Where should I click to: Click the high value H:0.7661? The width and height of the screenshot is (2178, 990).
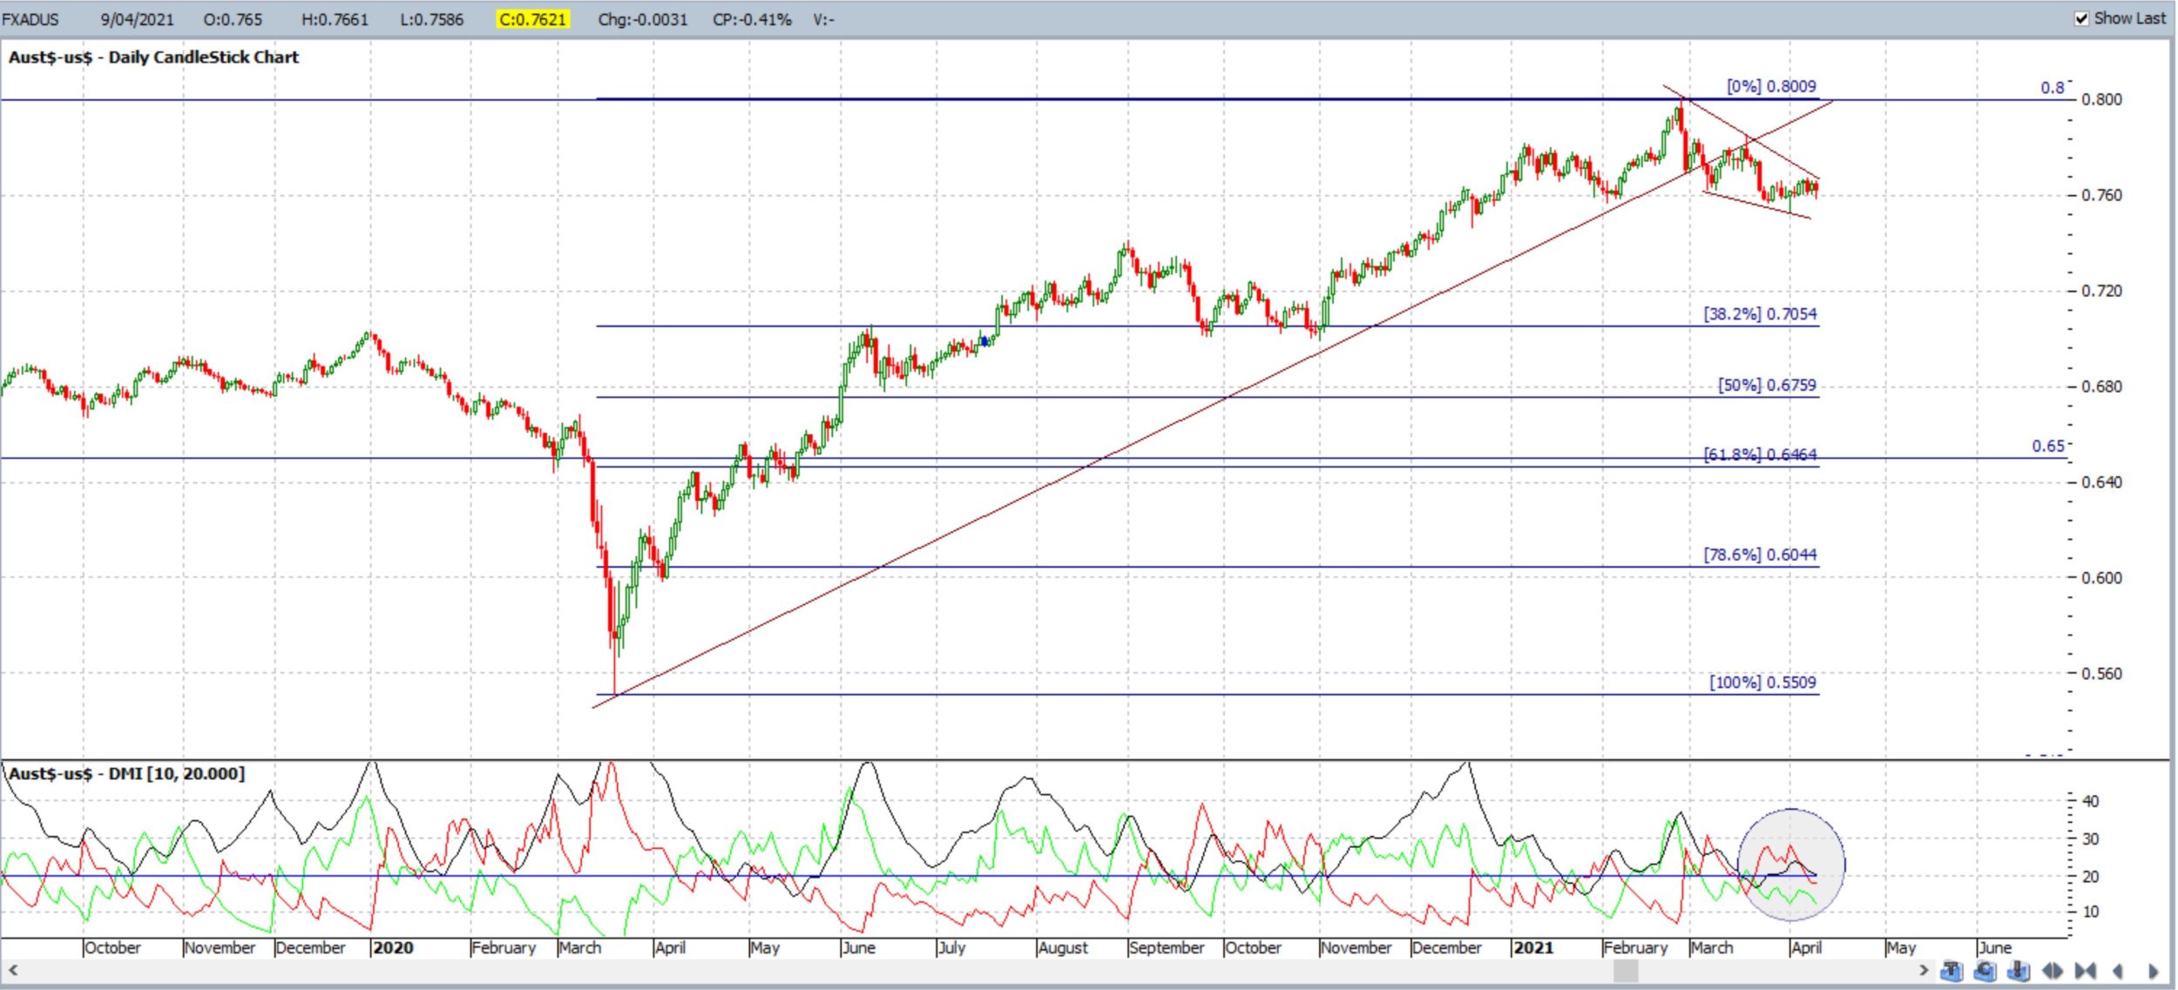coord(335,19)
